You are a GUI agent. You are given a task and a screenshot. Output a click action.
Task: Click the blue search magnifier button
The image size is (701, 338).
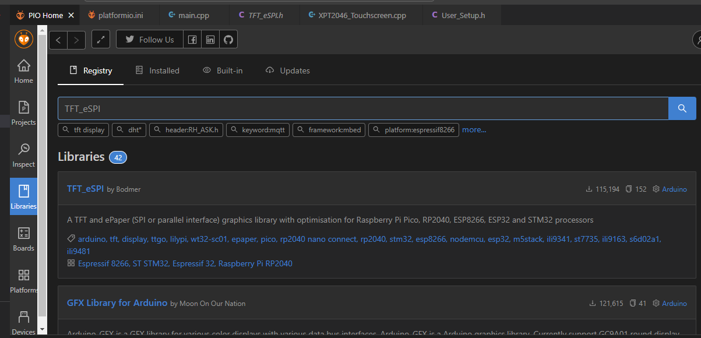682,108
